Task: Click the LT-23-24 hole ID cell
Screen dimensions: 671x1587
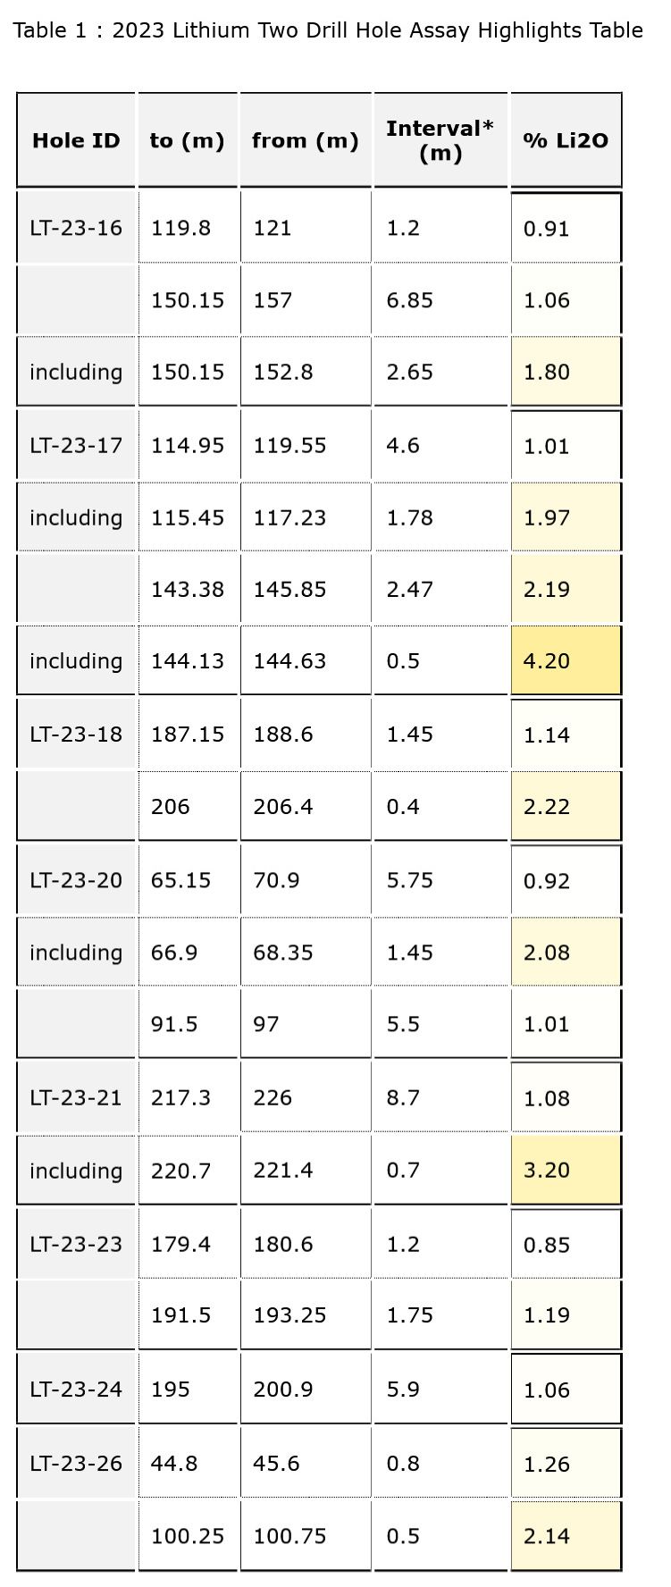Action: [x=76, y=1390]
